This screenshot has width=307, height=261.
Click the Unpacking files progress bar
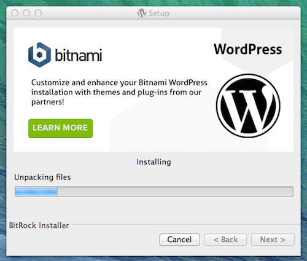coord(154,192)
